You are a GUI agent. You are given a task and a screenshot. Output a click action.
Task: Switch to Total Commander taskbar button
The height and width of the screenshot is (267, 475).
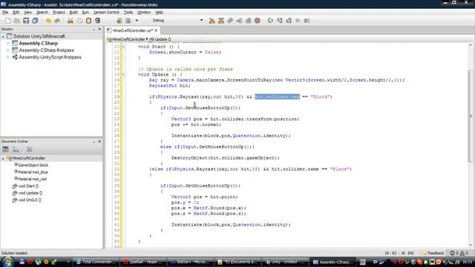(x=96, y=262)
